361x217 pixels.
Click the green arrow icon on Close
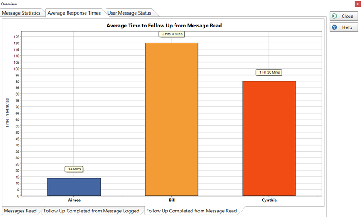(x=334, y=16)
